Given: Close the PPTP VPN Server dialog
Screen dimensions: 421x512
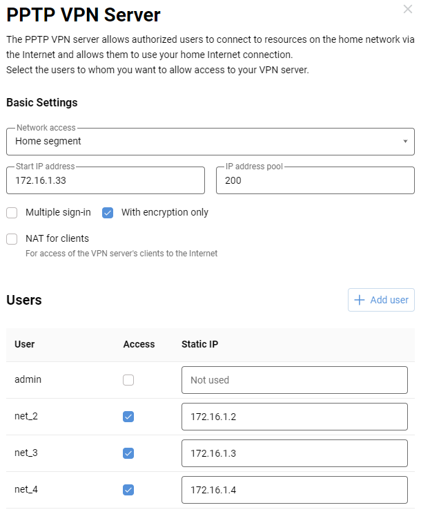Looking at the screenshot, I should tap(407, 9).
